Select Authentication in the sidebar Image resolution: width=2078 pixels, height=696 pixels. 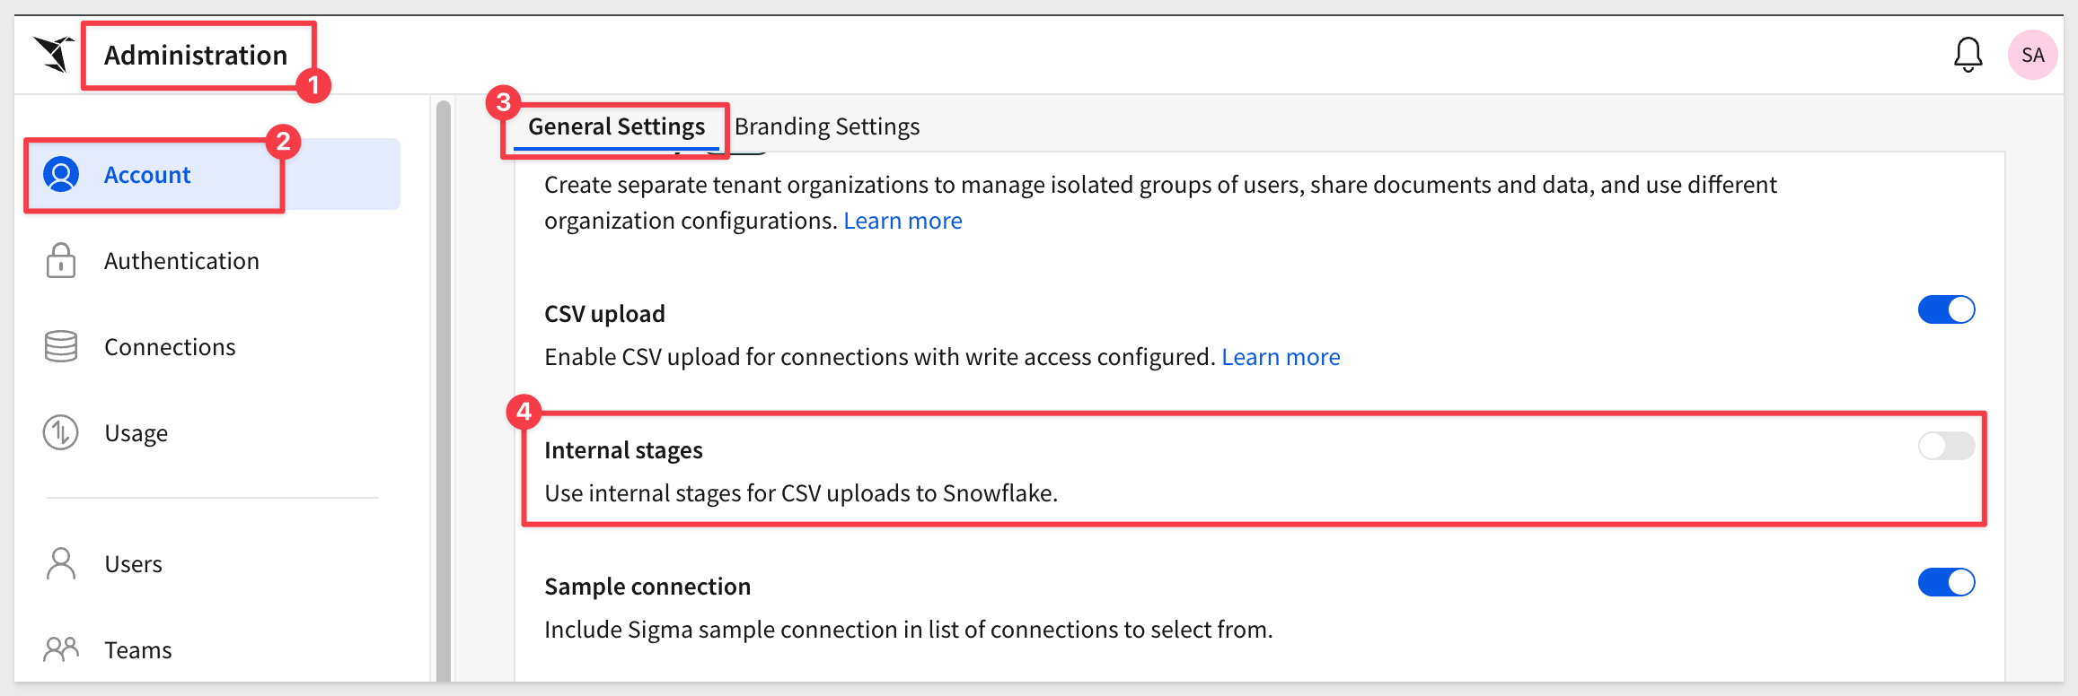click(x=181, y=261)
